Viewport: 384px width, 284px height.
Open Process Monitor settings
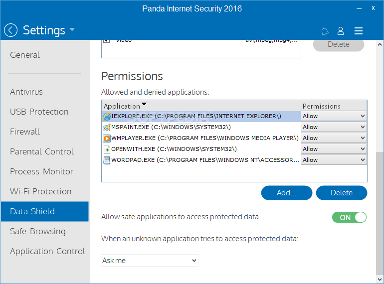click(x=41, y=172)
